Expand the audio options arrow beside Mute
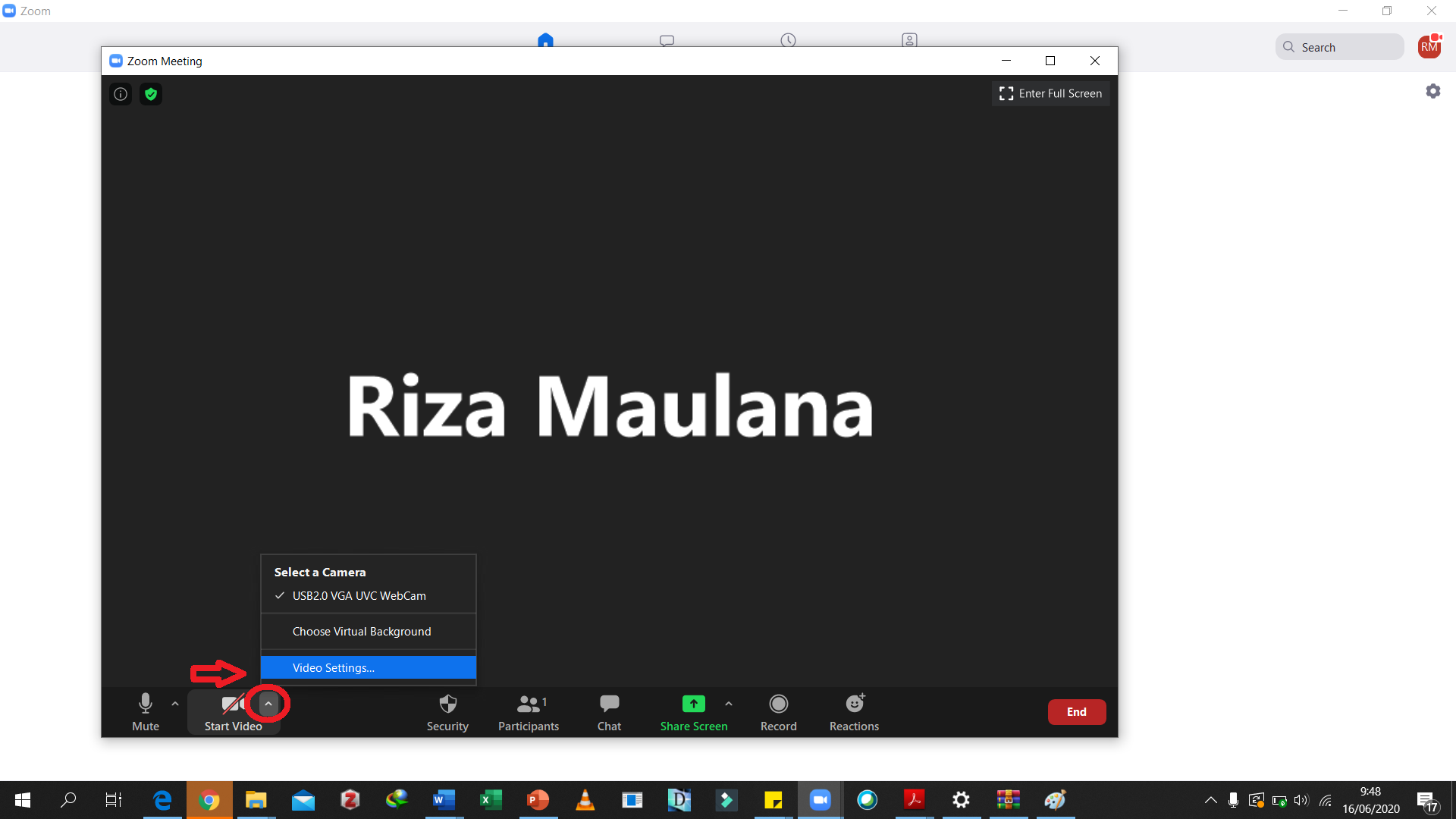 pyautogui.click(x=175, y=704)
